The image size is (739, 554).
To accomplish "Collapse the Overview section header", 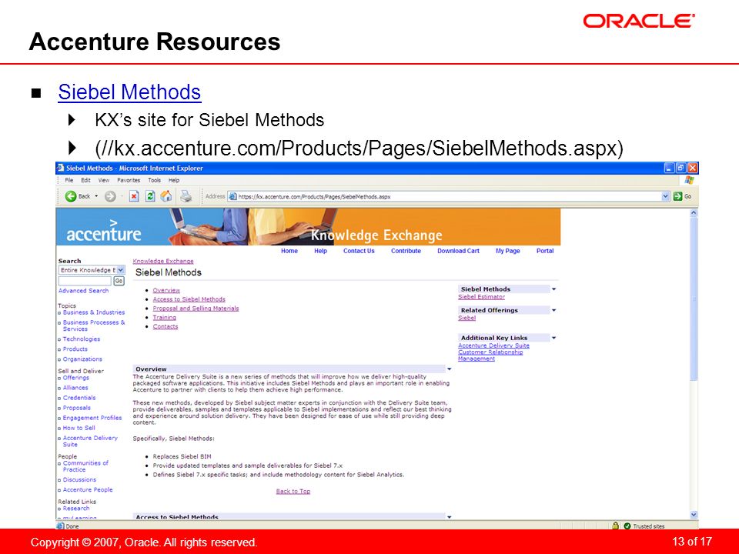I will (x=449, y=369).
